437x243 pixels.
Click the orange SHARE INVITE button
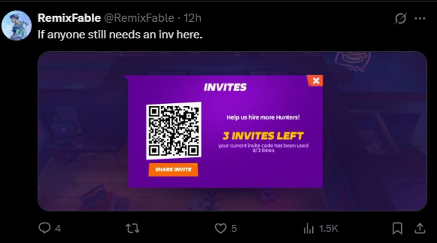[x=173, y=170]
